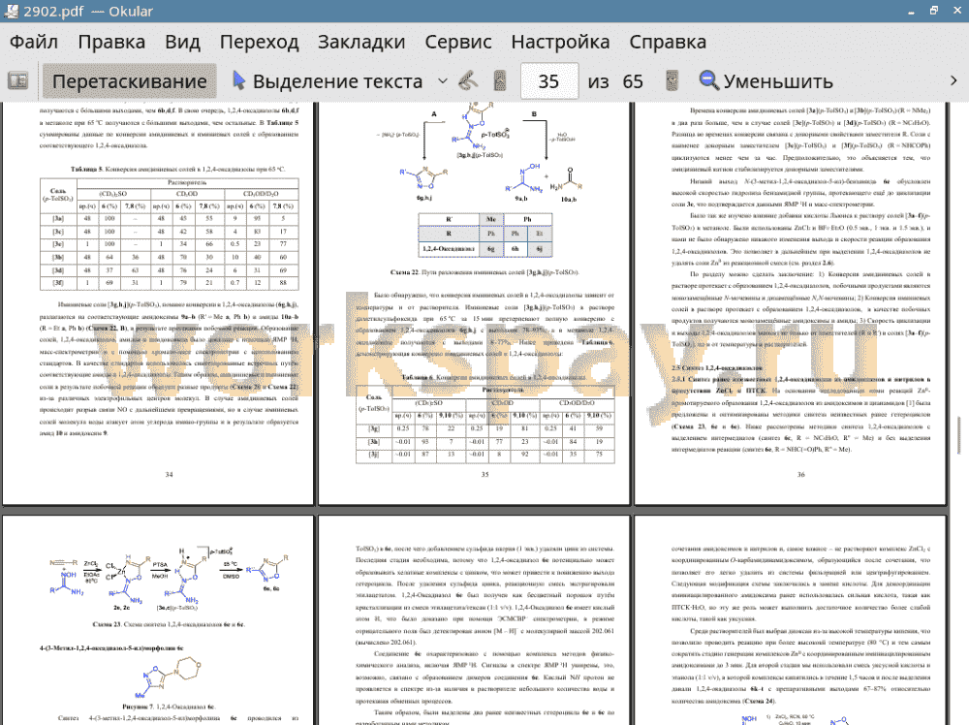The height and width of the screenshot is (725, 969).
Task: Click the Okular app icon in title bar
Action: (11, 11)
